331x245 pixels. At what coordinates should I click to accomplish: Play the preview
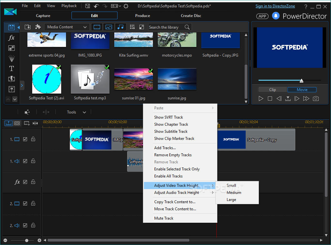click(x=261, y=98)
